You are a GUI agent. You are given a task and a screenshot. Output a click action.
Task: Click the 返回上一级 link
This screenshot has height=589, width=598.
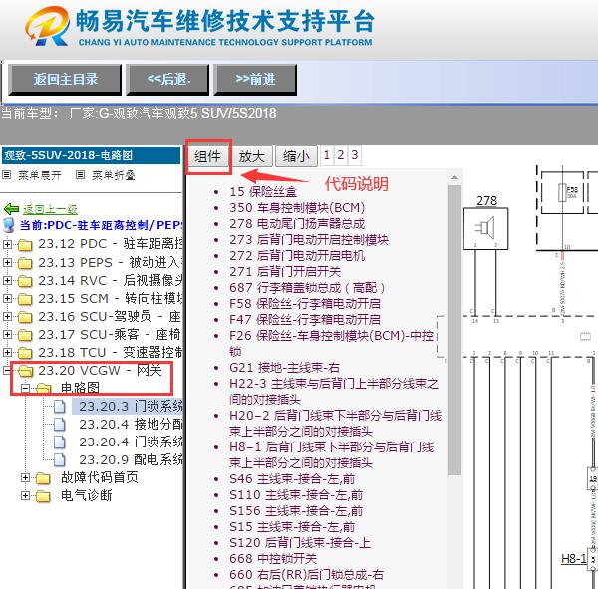point(50,209)
